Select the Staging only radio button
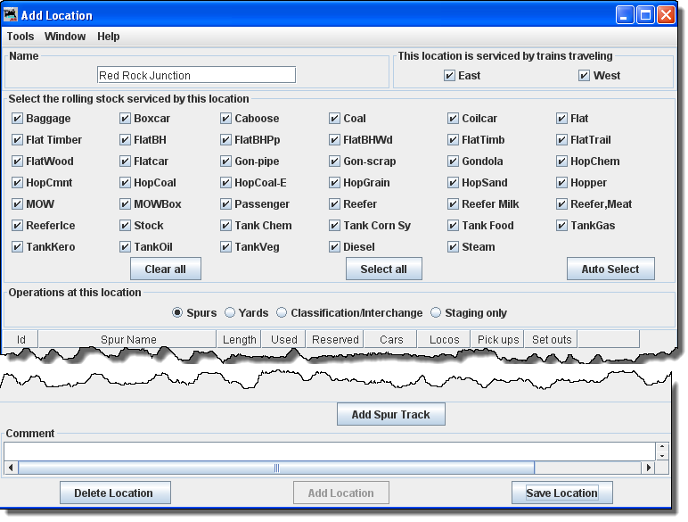 pyautogui.click(x=436, y=313)
